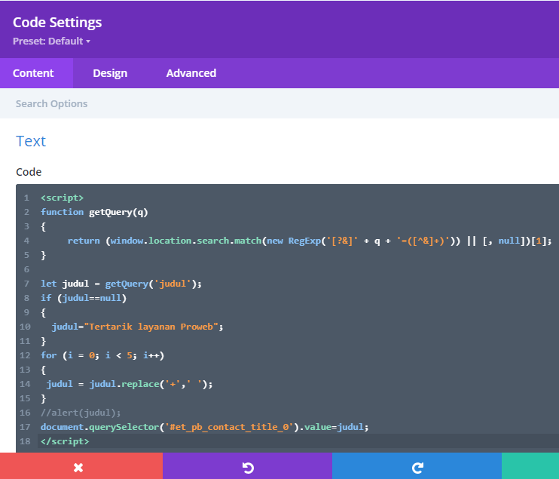The width and height of the screenshot is (559, 479).
Task: Select the Code field label
Action: click(x=29, y=172)
